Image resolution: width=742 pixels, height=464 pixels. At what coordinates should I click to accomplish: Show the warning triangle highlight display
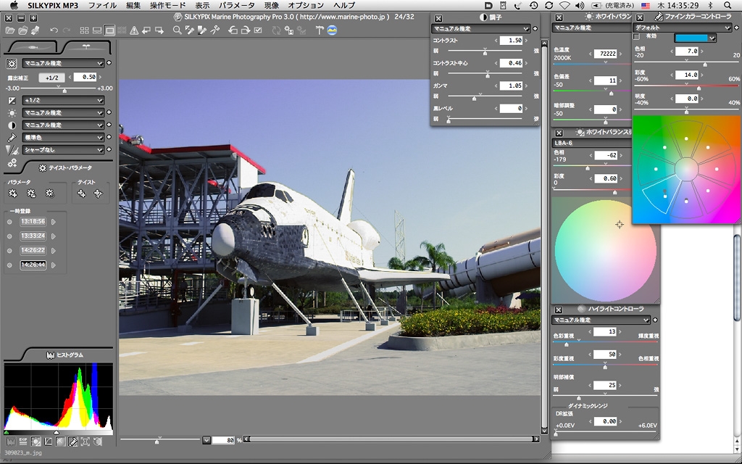click(134, 30)
